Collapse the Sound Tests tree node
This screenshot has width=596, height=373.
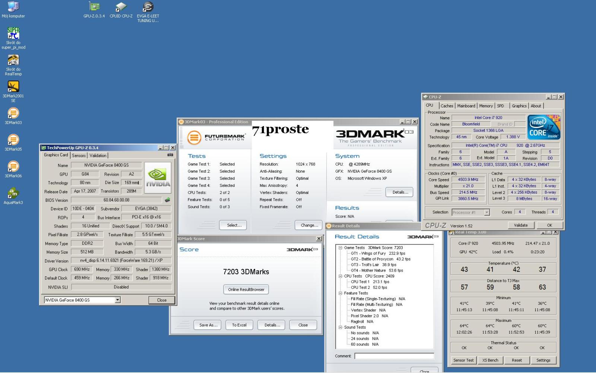340,327
